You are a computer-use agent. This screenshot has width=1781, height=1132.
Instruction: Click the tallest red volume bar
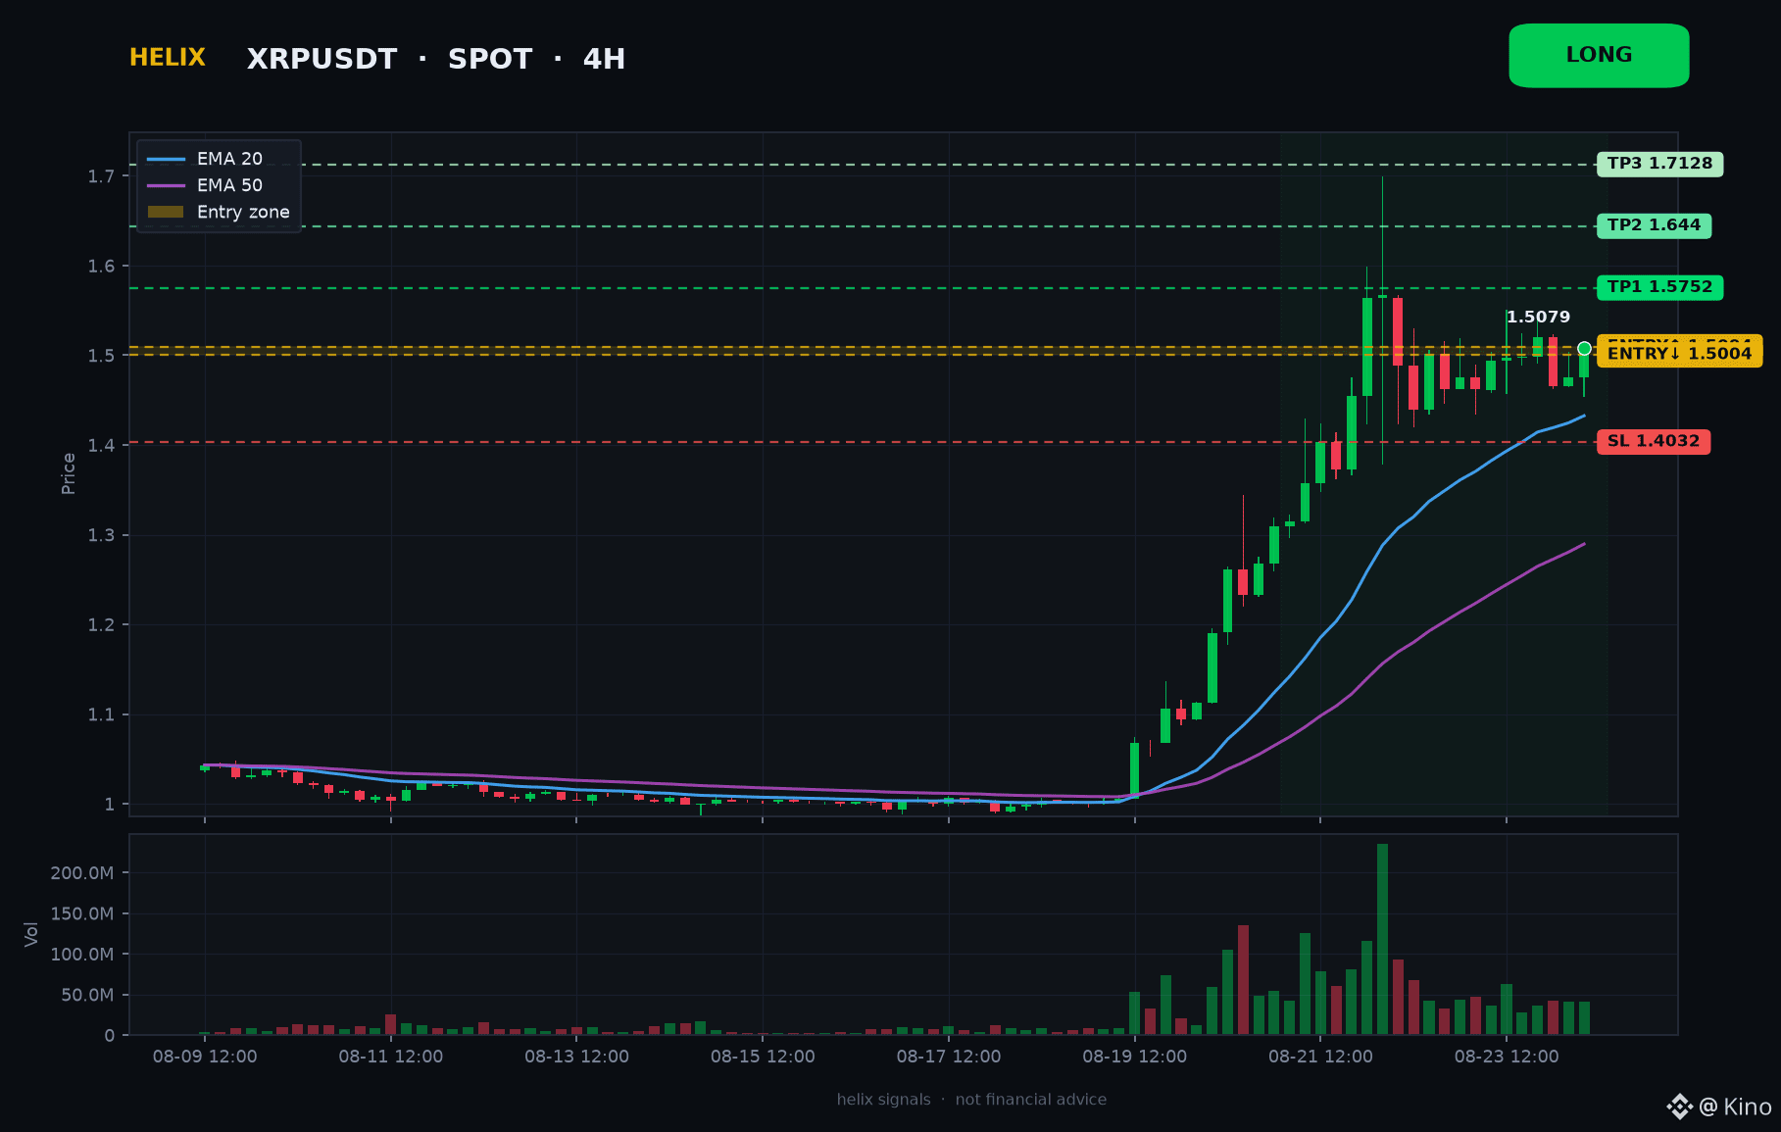pos(1243,980)
